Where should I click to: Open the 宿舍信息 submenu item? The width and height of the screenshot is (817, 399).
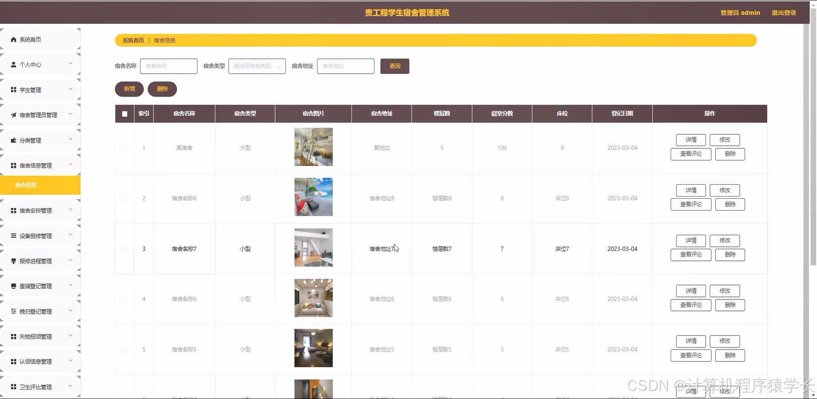pos(26,185)
